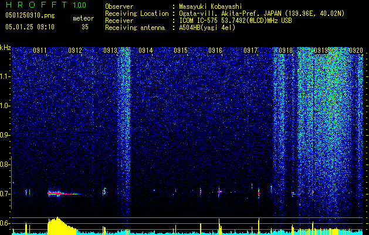The image size is (369, 235).
Task: Select the ICOM IC-575 receiver description
Action: pos(235,21)
